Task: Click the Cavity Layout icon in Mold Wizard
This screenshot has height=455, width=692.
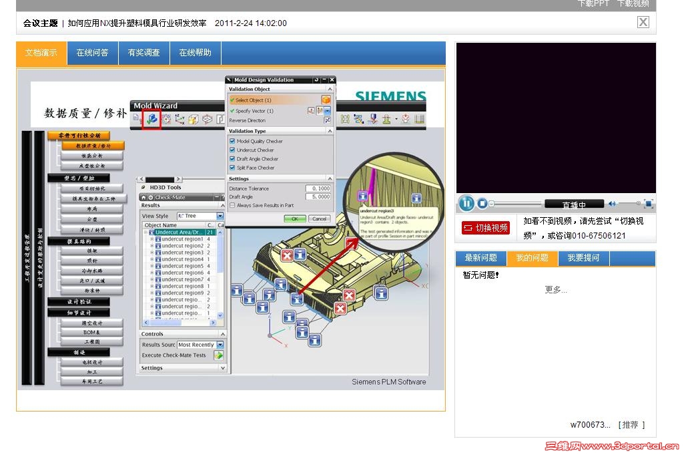Action: (x=208, y=119)
